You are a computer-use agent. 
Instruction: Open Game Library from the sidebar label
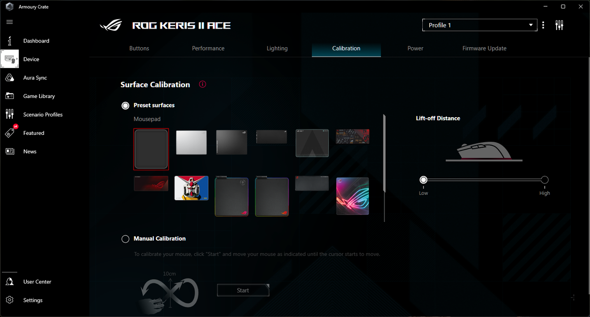coord(39,96)
